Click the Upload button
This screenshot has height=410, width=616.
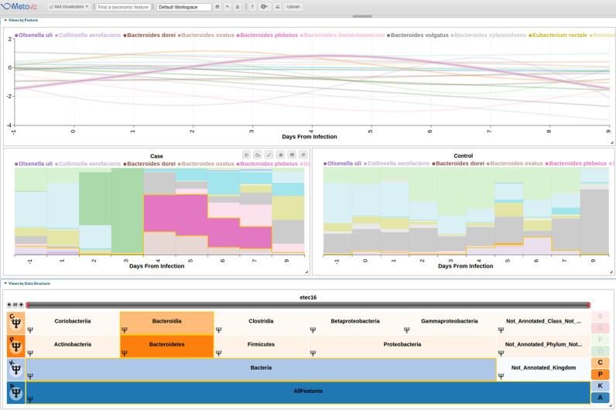point(293,7)
